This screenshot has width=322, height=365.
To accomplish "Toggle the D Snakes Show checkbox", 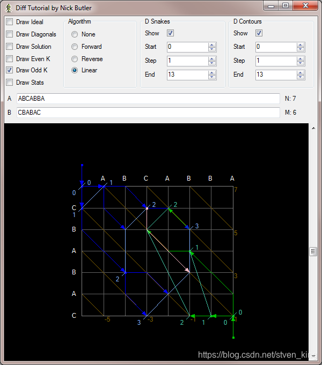I will pos(171,33).
